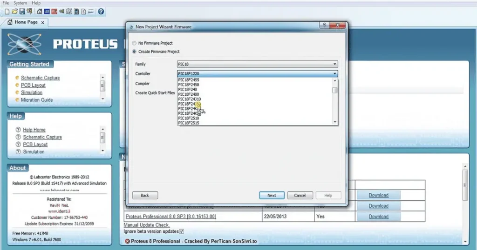Open the Help menu in menu bar
The height and width of the screenshot is (250, 477).
click(x=36, y=3)
